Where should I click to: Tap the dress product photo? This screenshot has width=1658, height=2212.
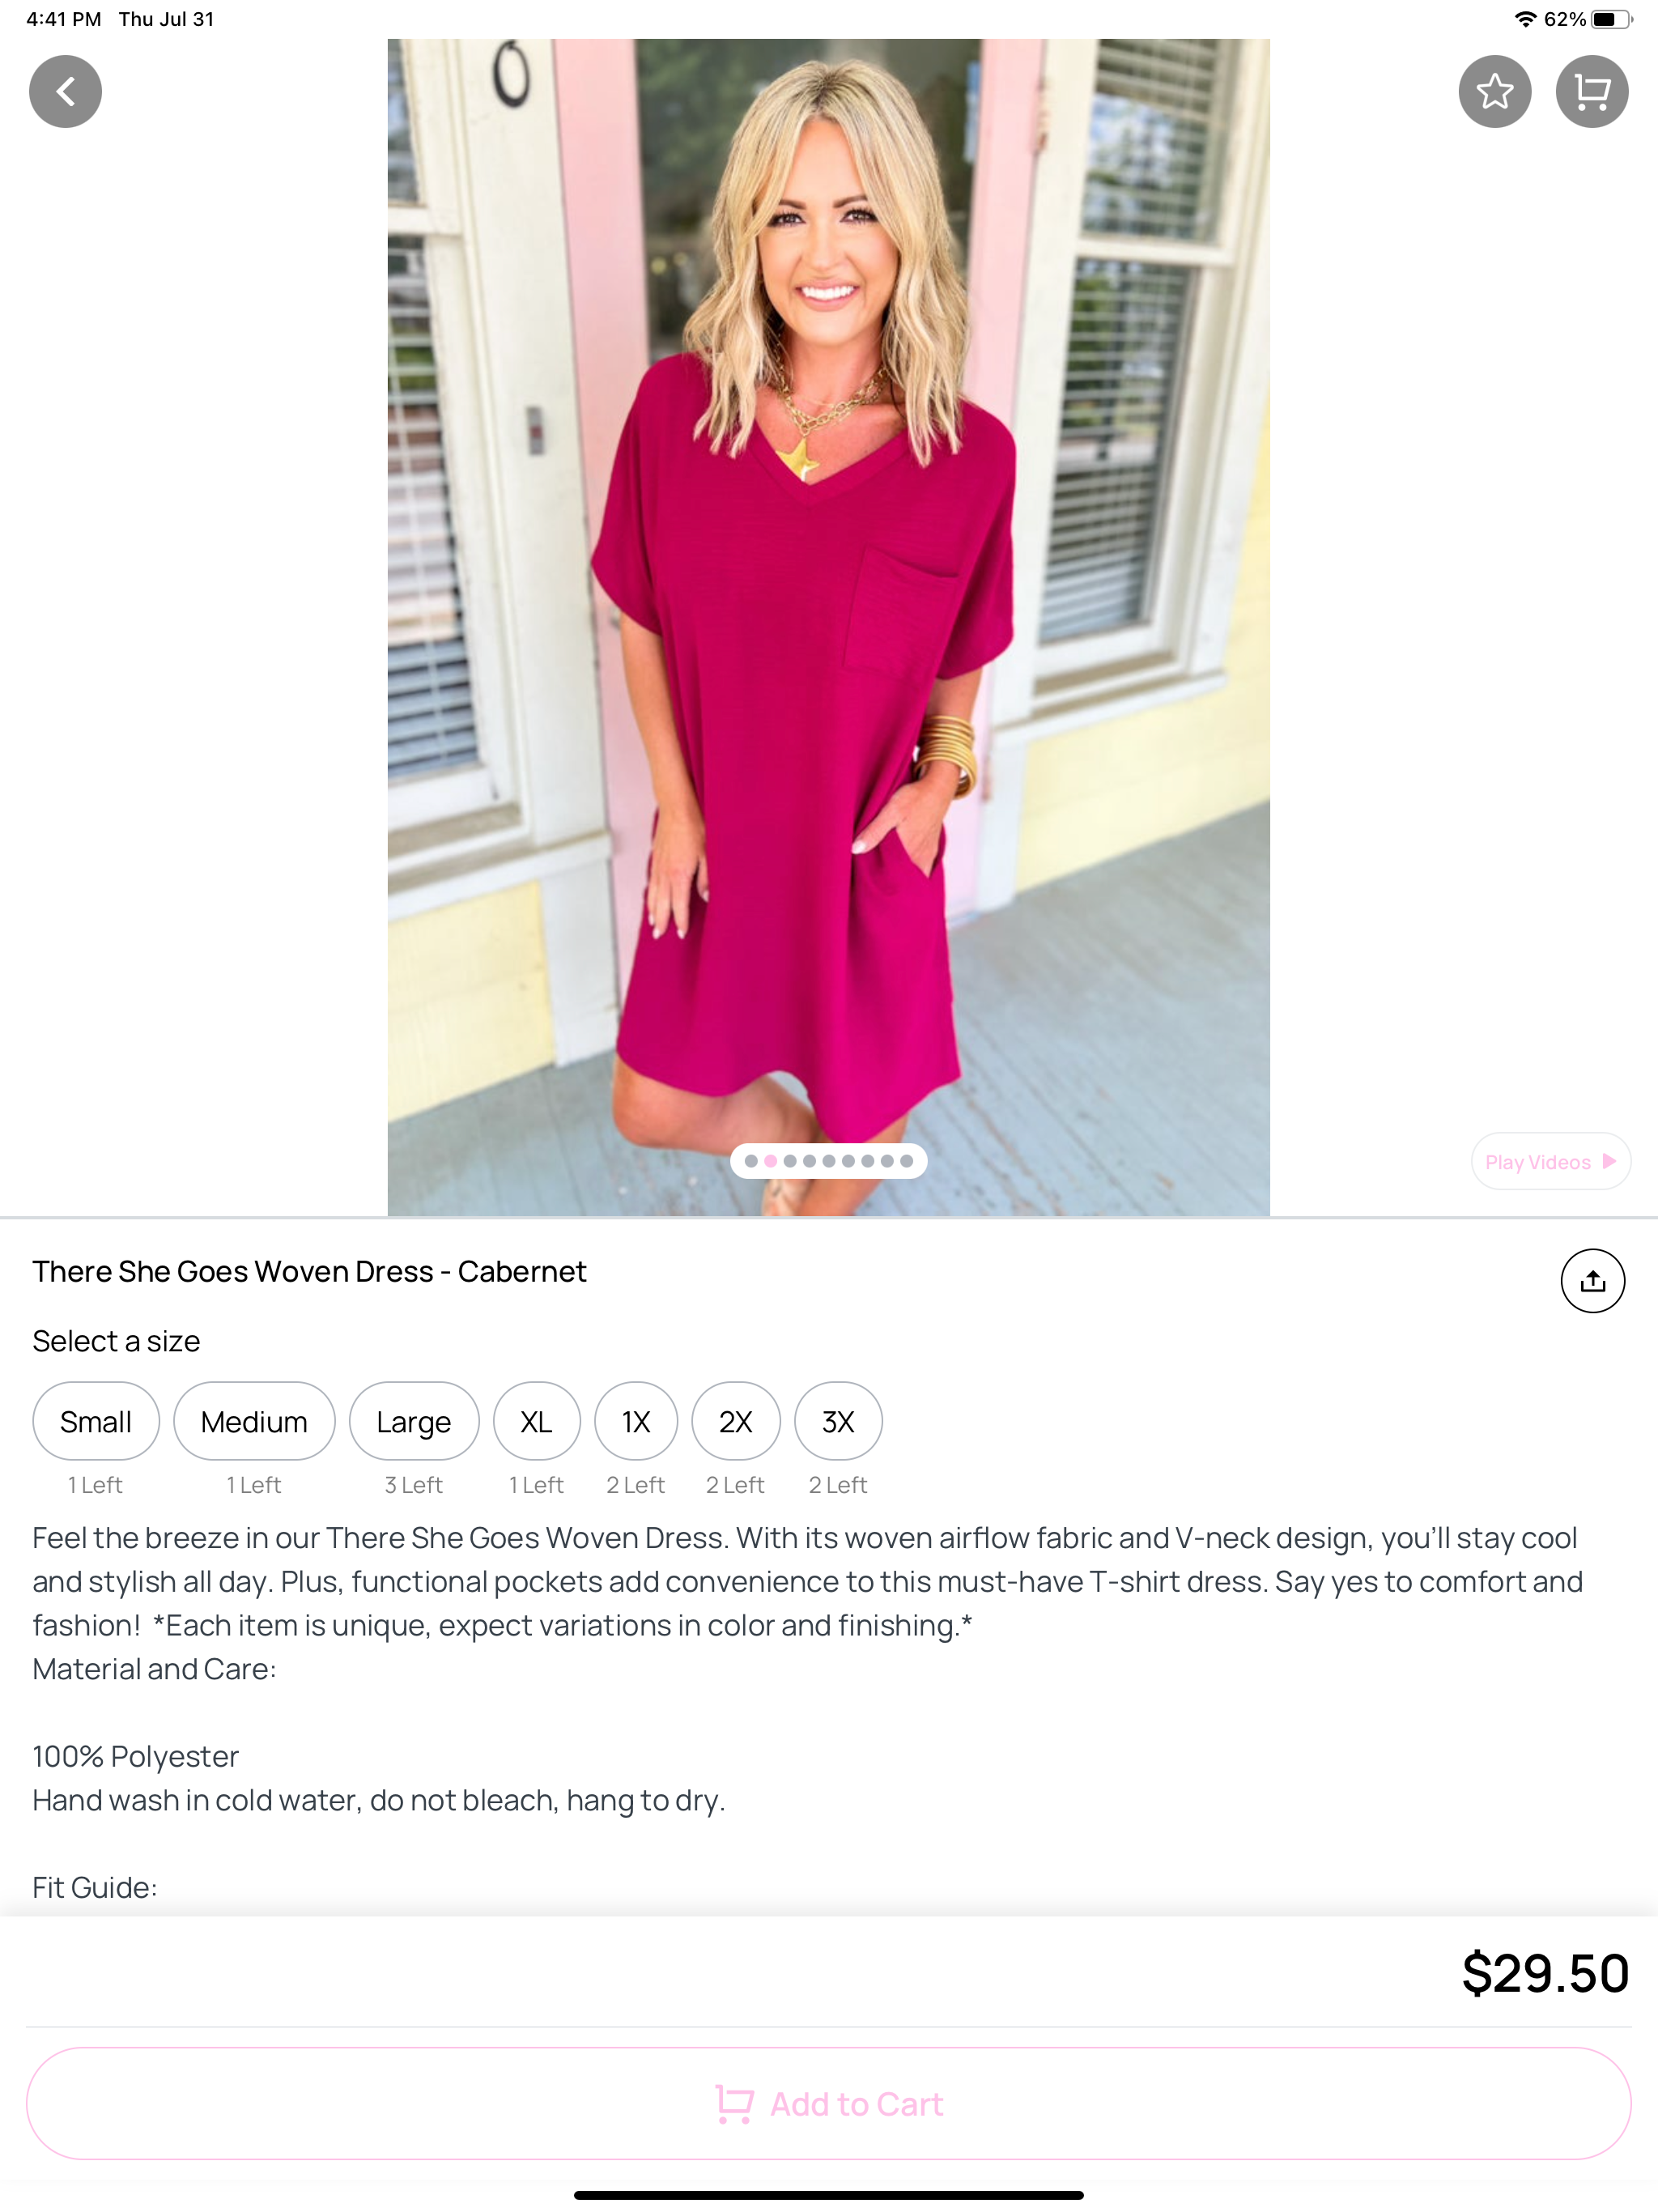[x=828, y=627]
